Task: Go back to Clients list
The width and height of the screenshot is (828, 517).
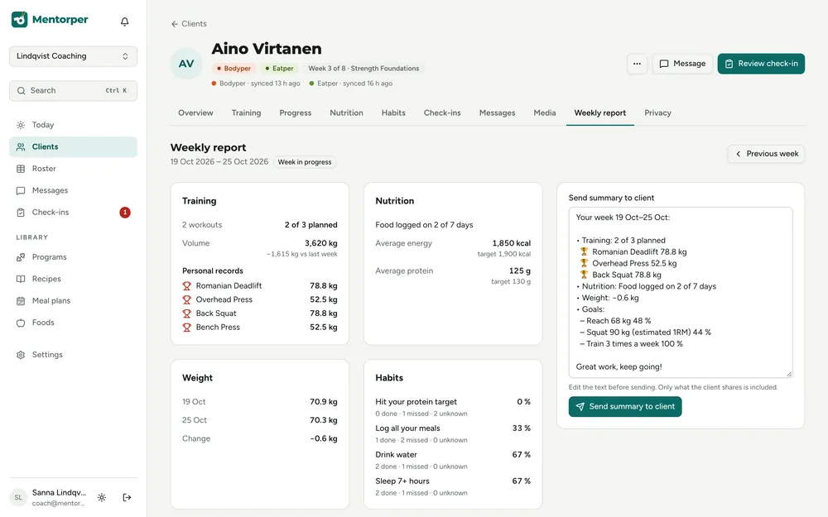Action: (x=189, y=24)
